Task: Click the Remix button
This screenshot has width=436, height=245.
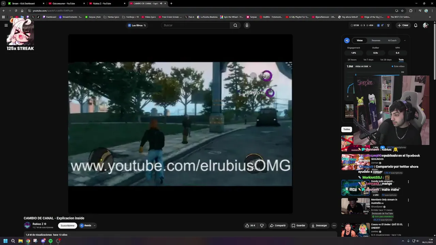Action: pos(85,226)
